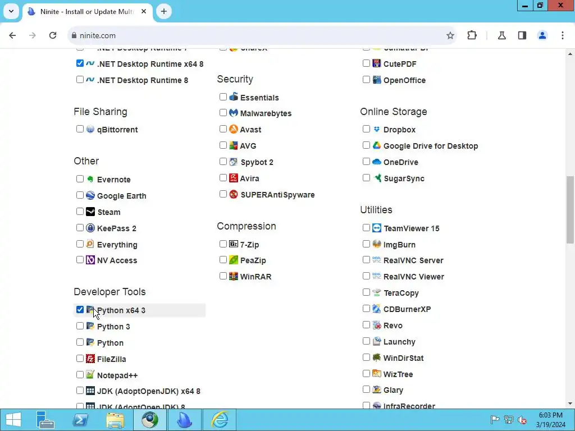Click the 7-Zip icon
This screenshot has height=431, width=575.
click(x=234, y=244)
